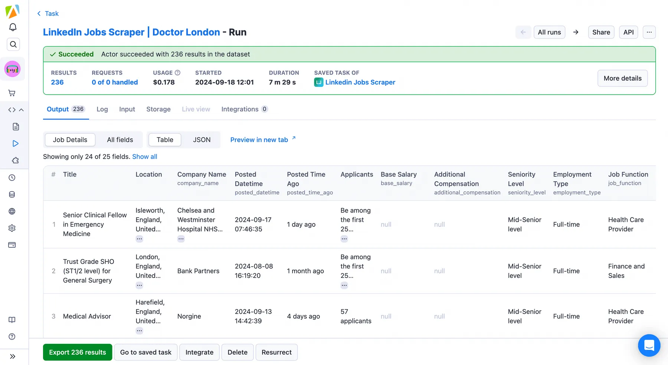Switch to the Live view tab
This screenshot has width=668, height=365.
click(x=196, y=109)
